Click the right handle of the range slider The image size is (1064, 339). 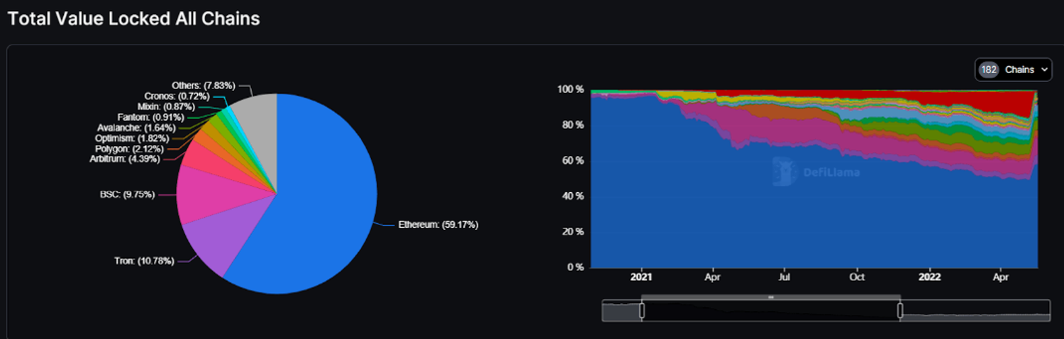tap(900, 311)
